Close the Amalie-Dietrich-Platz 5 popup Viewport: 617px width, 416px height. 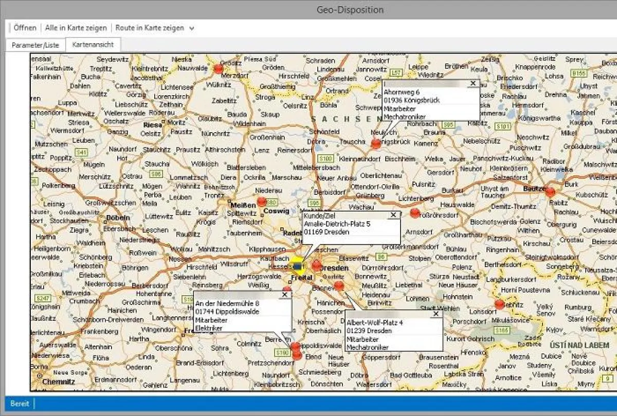(393, 215)
